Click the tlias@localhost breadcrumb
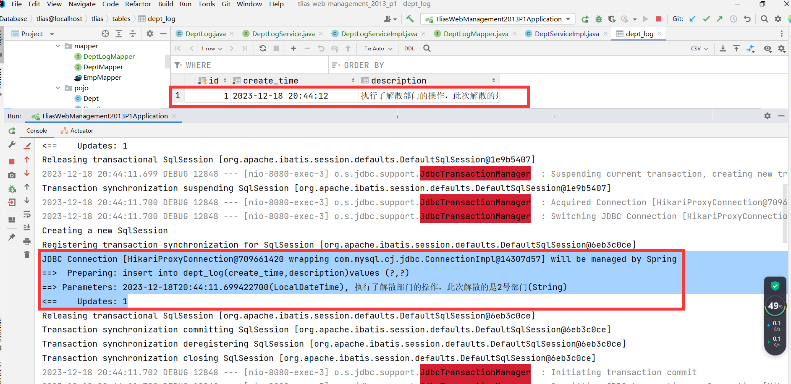Image resolution: width=791 pixels, height=384 pixels. [59, 19]
